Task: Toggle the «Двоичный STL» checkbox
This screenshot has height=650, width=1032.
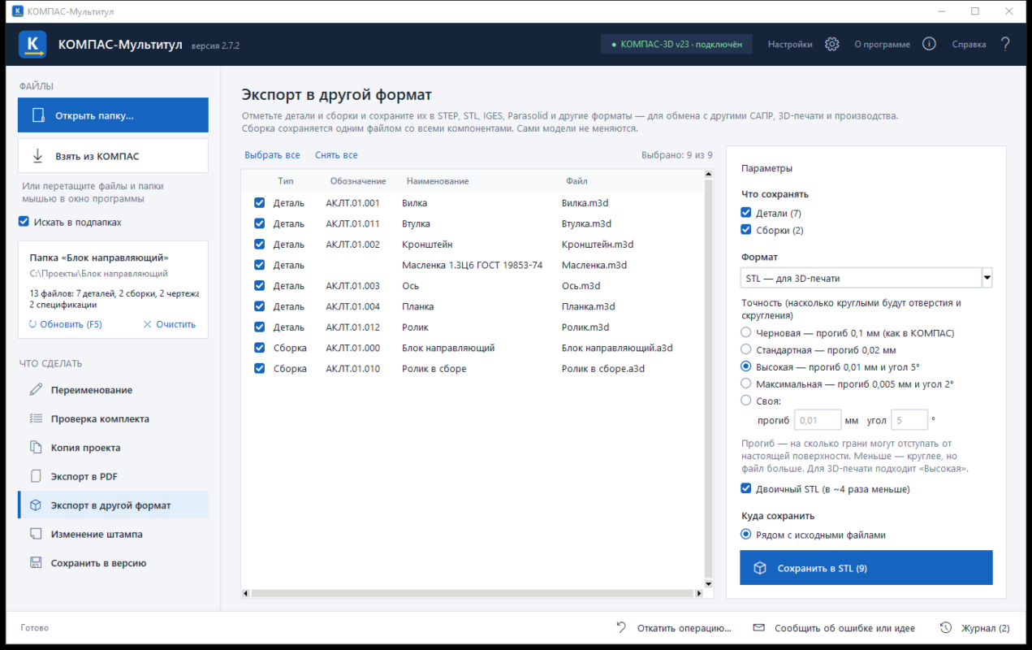Action: [746, 489]
